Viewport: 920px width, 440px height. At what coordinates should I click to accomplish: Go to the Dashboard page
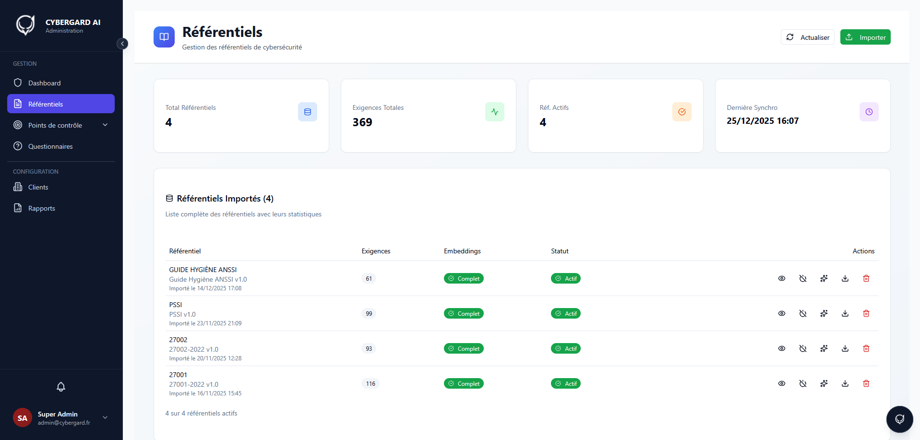tap(61, 83)
